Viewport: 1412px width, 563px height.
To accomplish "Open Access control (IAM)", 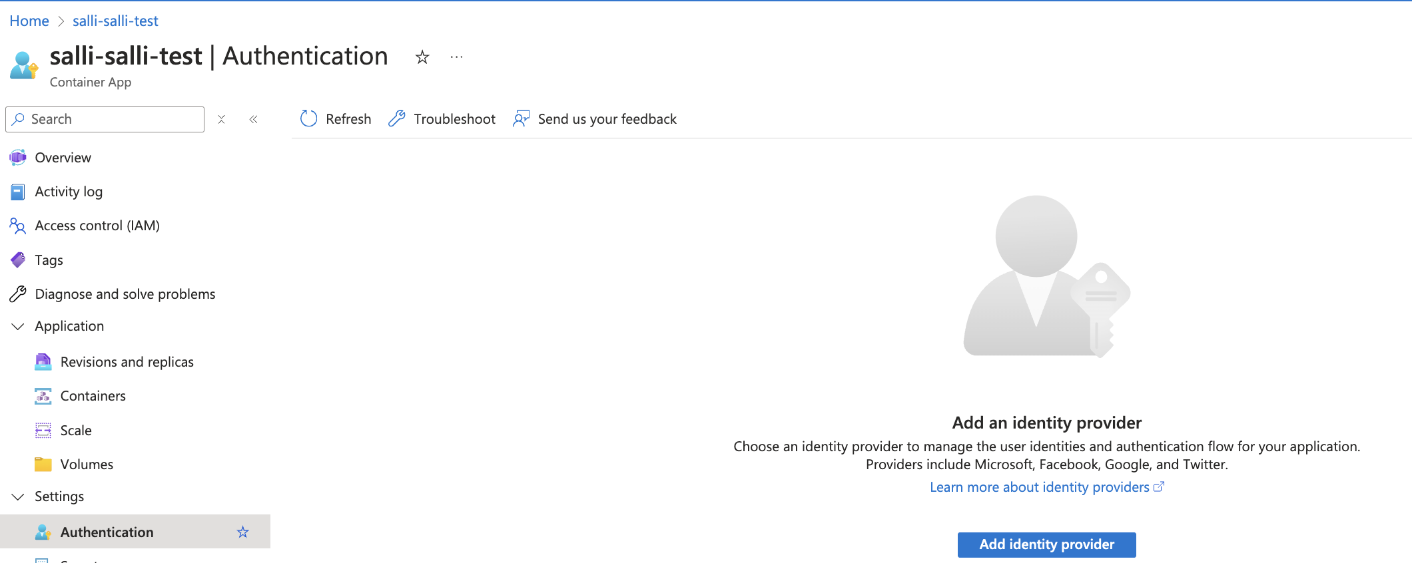I will pos(97,226).
